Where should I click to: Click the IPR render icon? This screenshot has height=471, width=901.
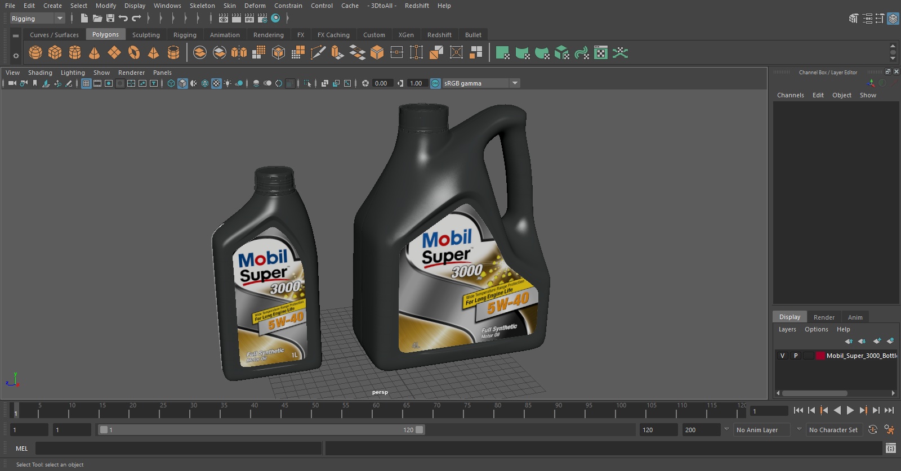tap(249, 19)
